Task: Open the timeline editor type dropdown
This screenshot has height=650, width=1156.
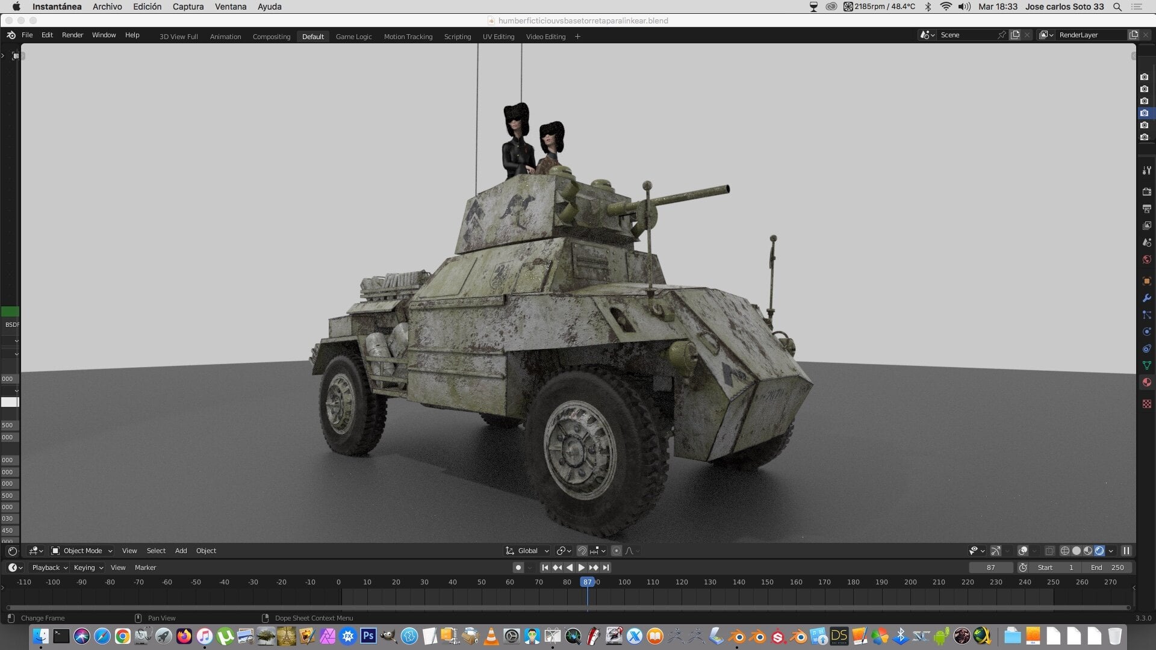Action: (x=15, y=568)
